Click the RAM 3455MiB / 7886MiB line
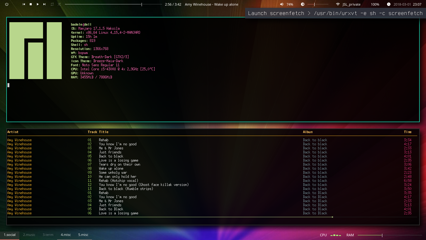This screenshot has height=240, width=426. tap(91, 77)
